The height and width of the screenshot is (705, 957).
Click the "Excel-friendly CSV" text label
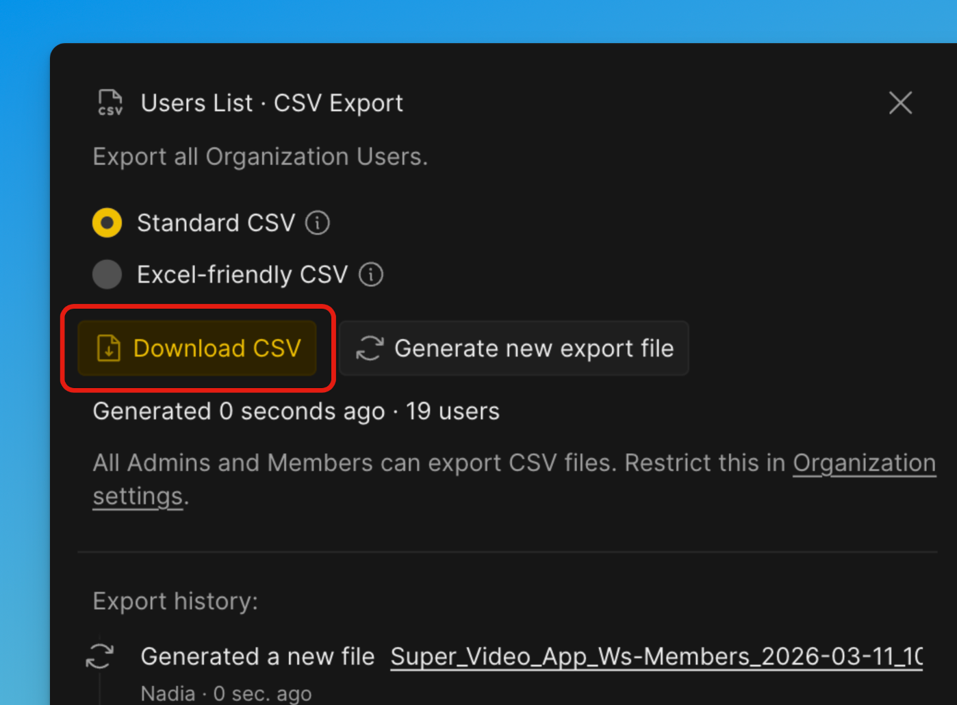point(242,274)
